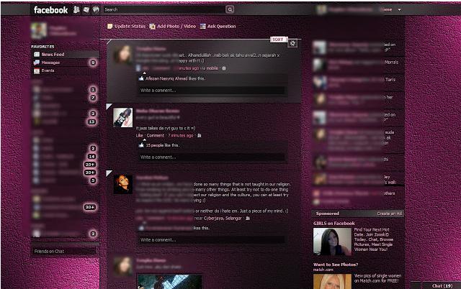Click the facebook logo
The image size is (461, 289).
click(x=50, y=10)
